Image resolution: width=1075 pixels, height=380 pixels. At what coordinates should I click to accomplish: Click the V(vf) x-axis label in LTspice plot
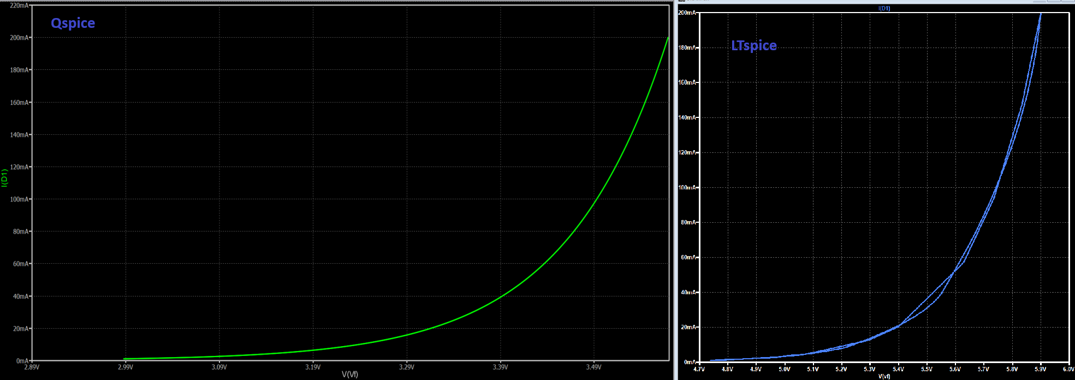tap(884, 376)
